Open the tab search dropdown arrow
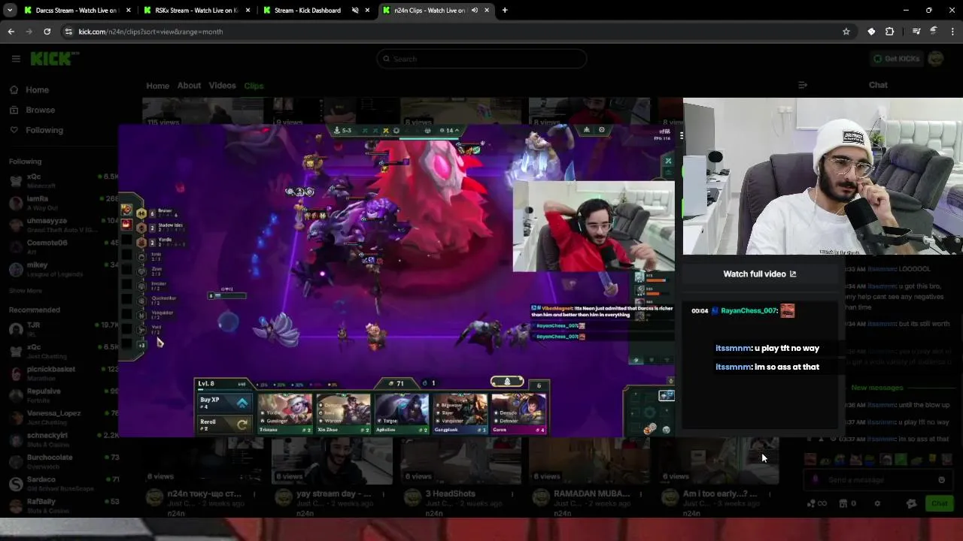Screen dimensions: 963x541 [x=10, y=11]
